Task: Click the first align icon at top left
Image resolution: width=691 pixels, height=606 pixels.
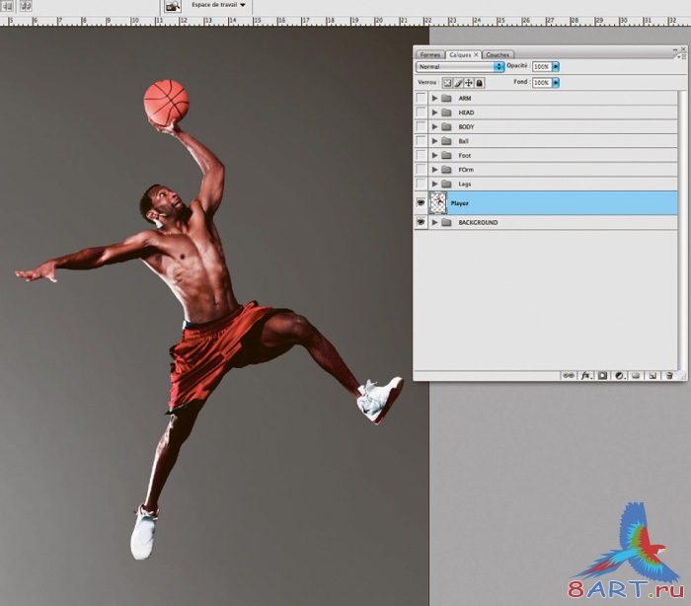Action: coord(8,6)
